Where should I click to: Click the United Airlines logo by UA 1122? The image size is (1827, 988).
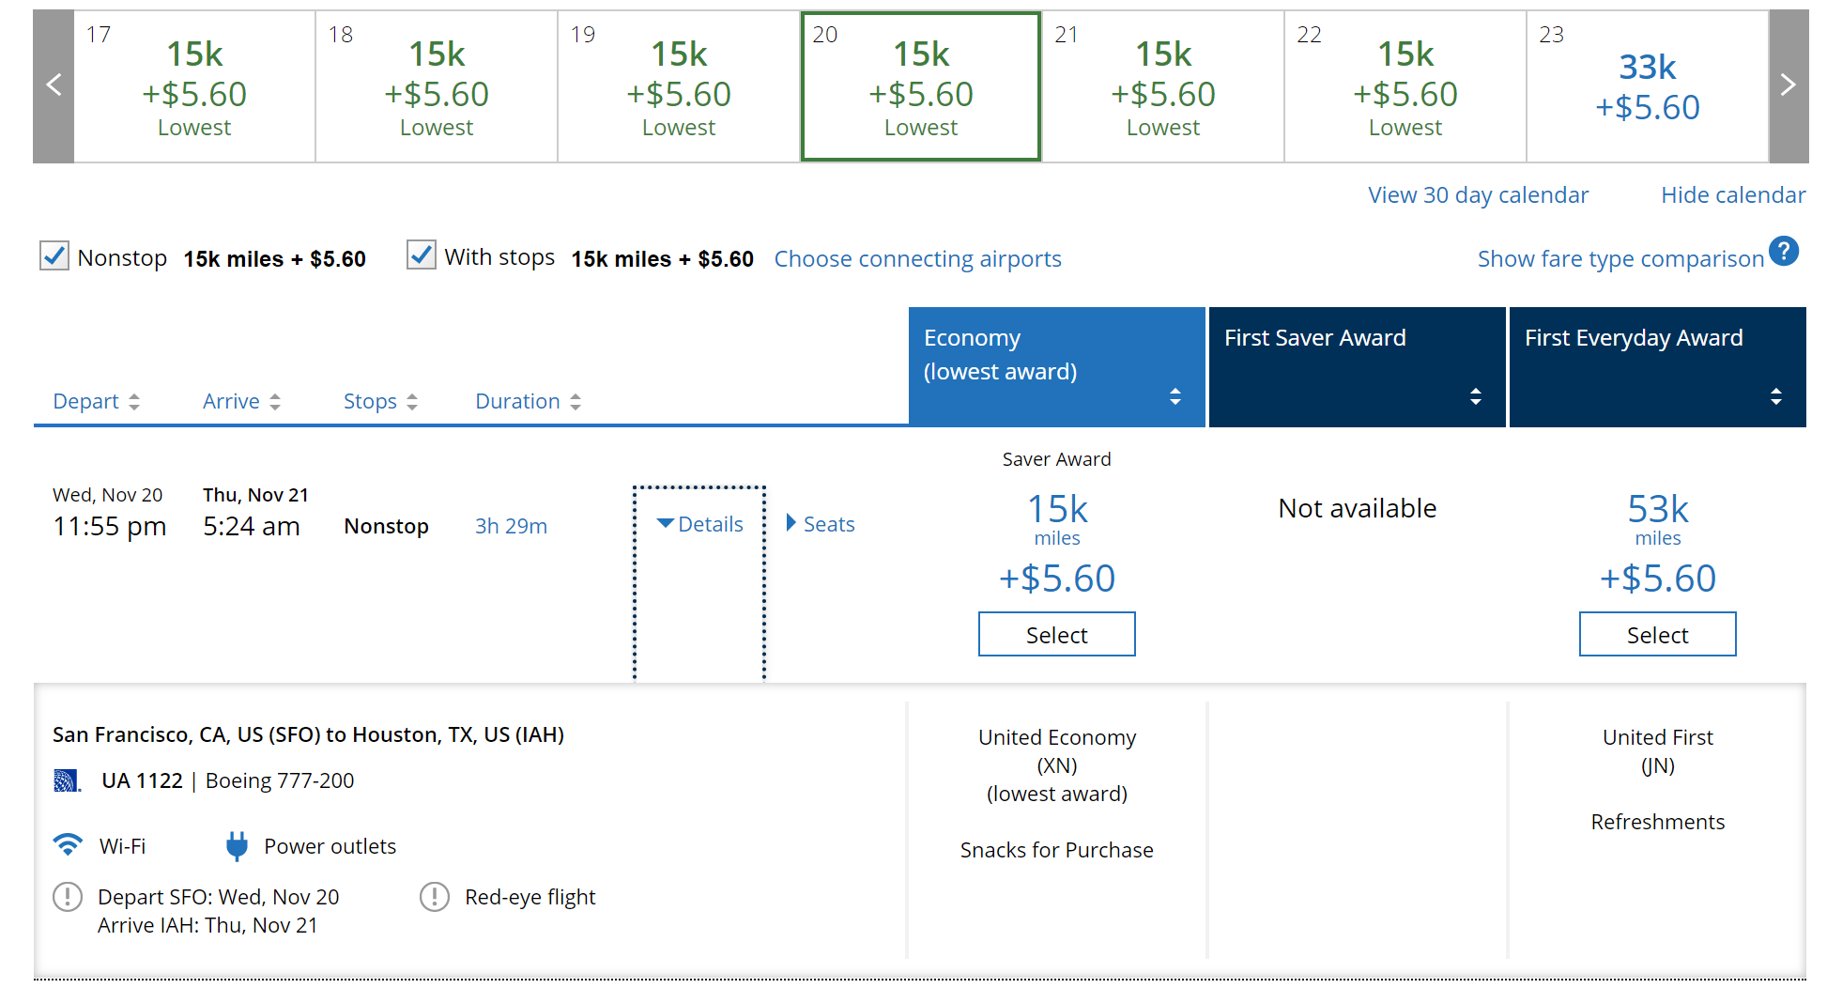(67, 780)
